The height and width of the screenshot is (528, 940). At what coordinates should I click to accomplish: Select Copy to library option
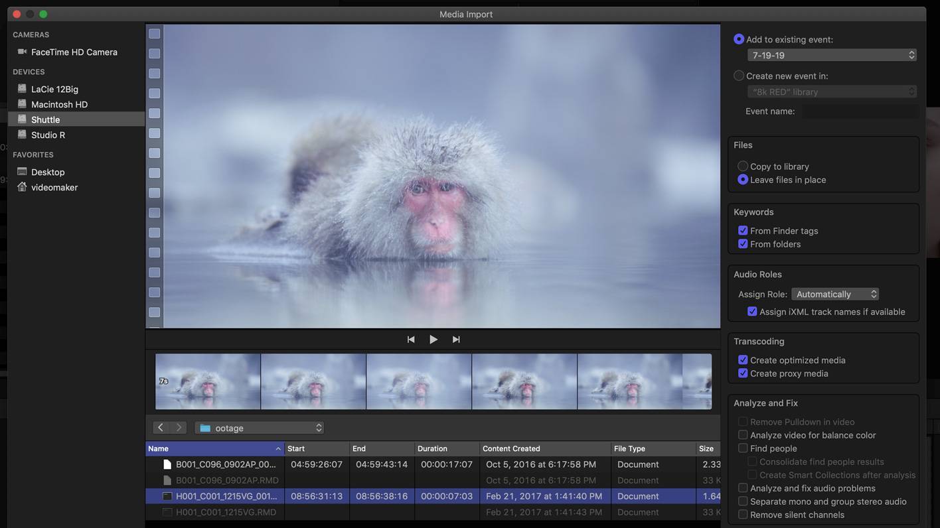[743, 166]
